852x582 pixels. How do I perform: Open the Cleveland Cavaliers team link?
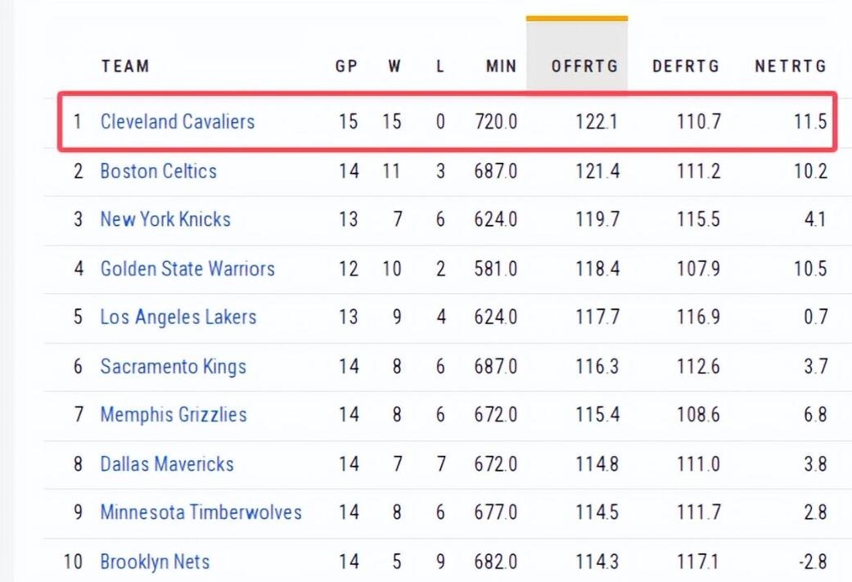[x=177, y=122]
